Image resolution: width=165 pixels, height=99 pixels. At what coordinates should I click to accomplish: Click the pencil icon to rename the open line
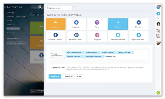coord(75,8)
